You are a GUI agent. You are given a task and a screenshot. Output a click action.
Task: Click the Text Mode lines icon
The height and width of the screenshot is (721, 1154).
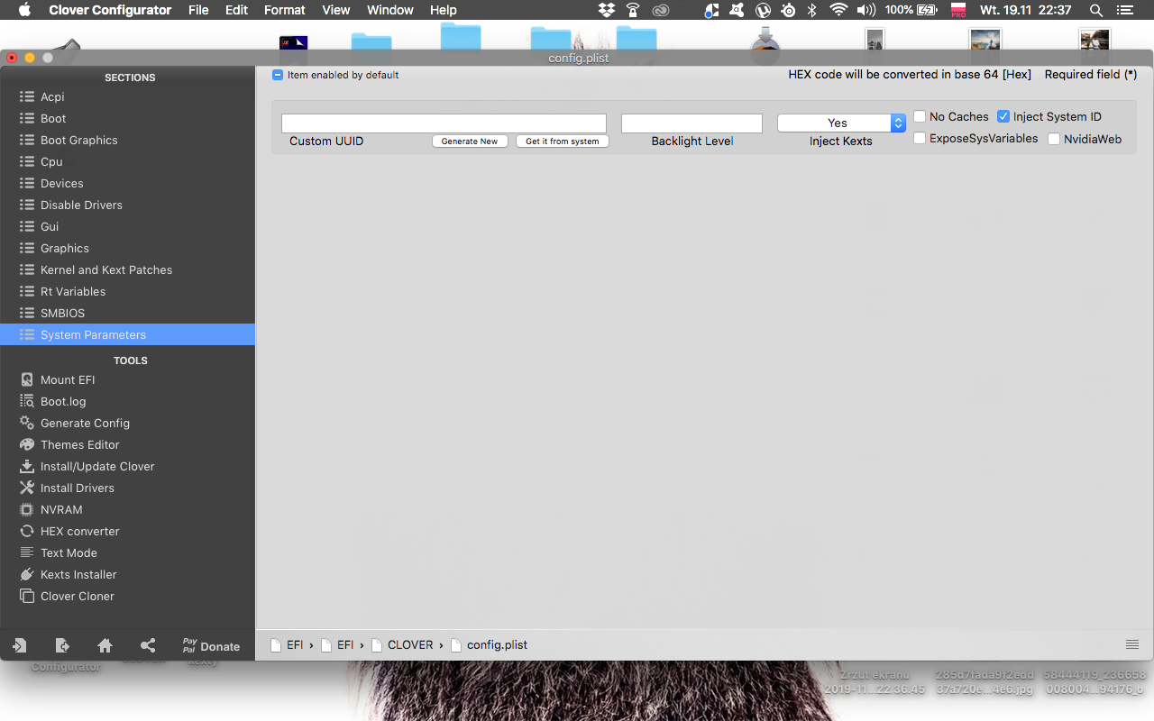click(27, 552)
